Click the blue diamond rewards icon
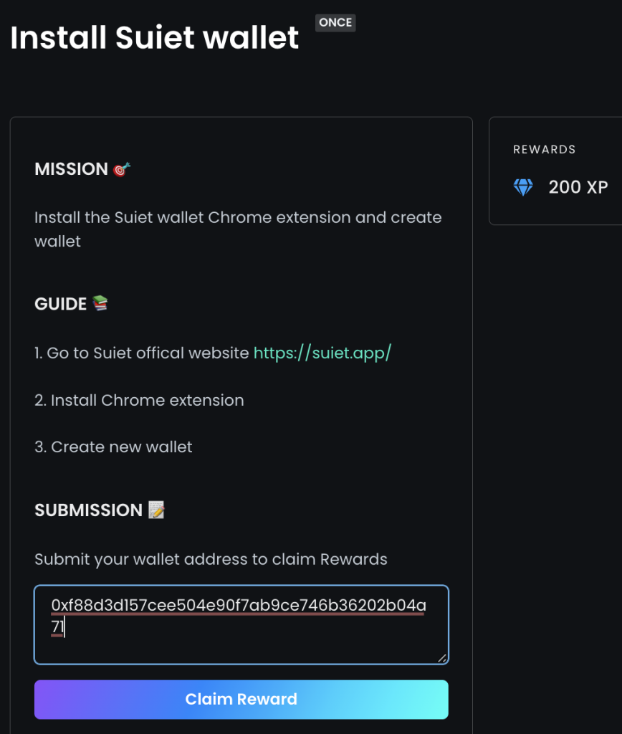The width and height of the screenshot is (622, 734). click(523, 187)
